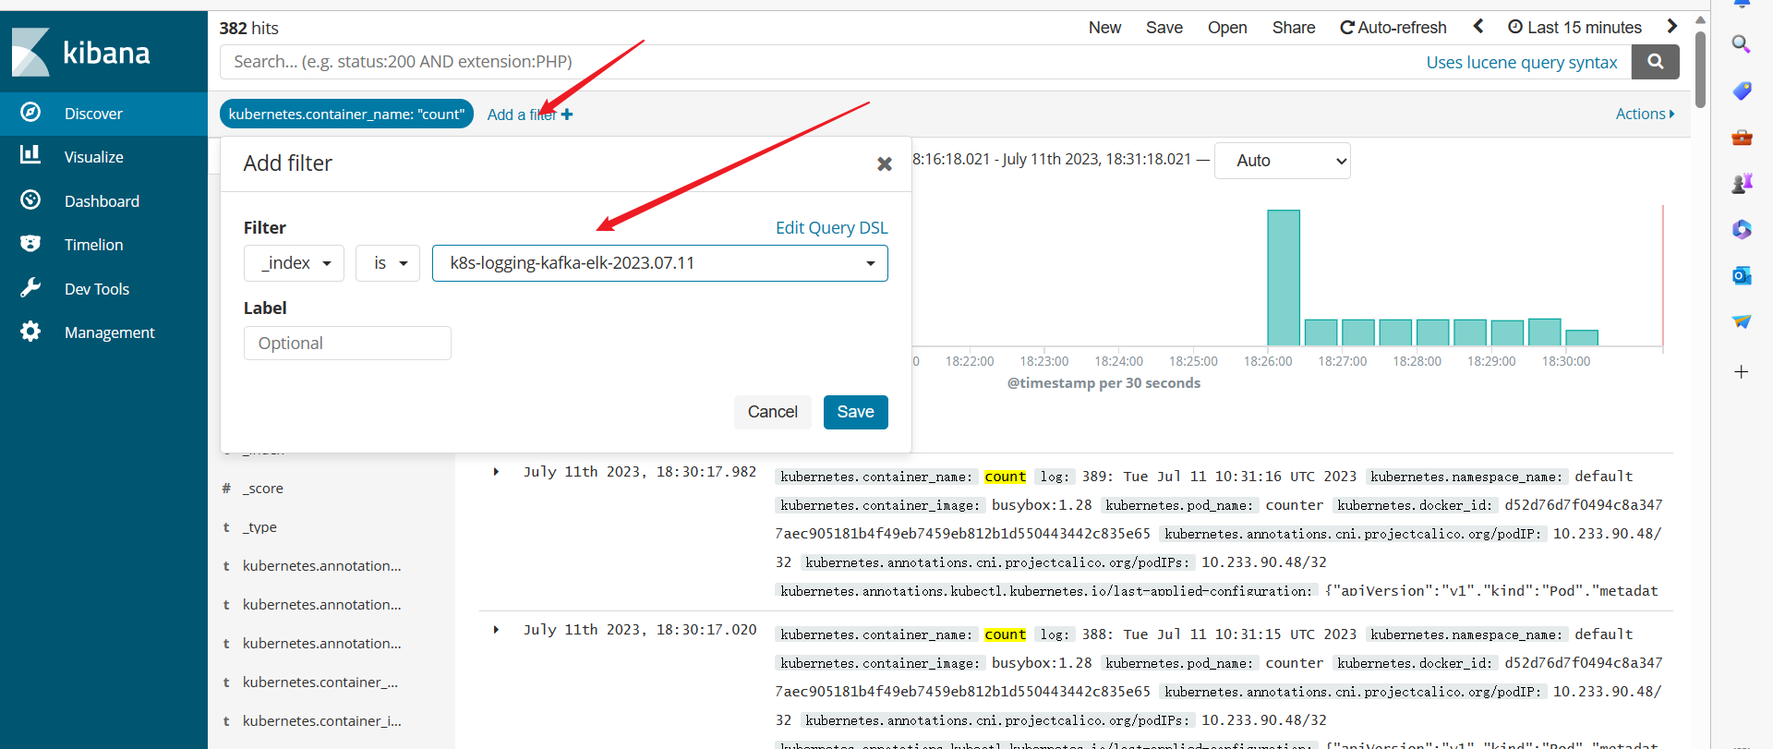The image size is (1773, 749).
Task: Select kubernetes.container_... field in list
Action: pyautogui.click(x=320, y=683)
